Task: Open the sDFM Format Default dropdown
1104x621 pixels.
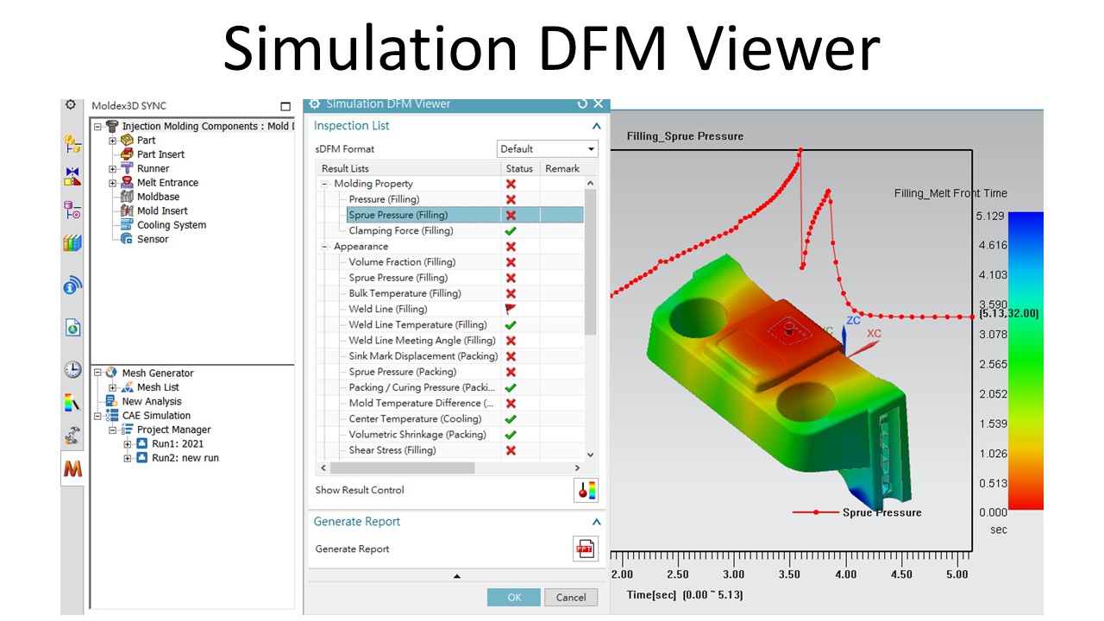Action: pos(548,148)
